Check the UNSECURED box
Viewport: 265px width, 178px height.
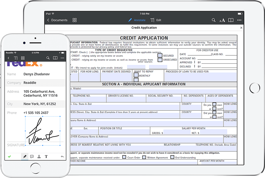[x=160, y=60]
